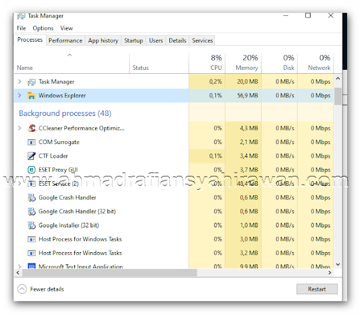Screen dimensions: 360x314
Task: Expand the Microsoft Text Input Application row
Action: (x=20, y=267)
